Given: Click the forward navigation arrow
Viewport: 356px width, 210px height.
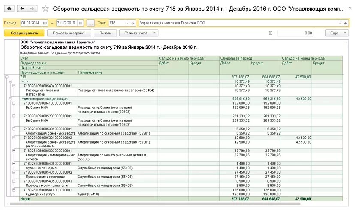Looking at the screenshot, I should (x=32, y=9).
